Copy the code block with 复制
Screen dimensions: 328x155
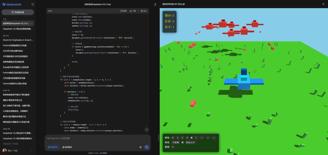tap(123, 11)
